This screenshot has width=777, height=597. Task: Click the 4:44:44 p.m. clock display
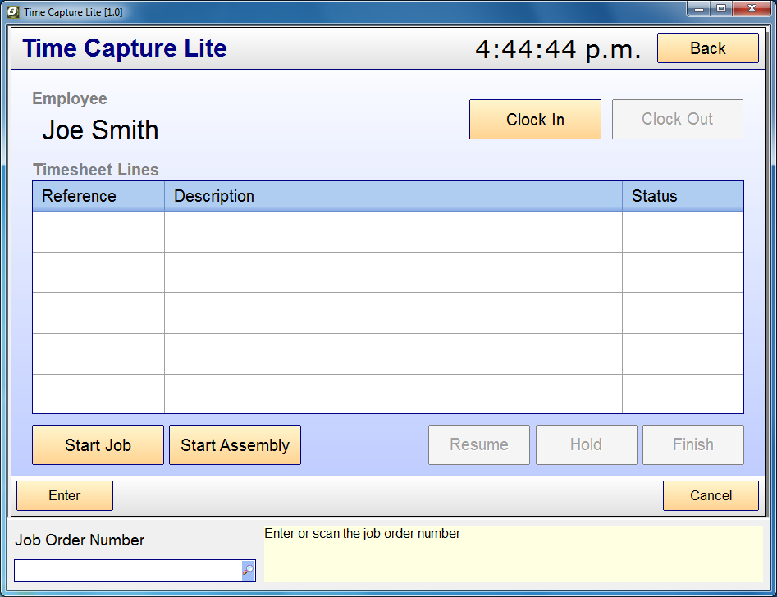(x=558, y=49)
